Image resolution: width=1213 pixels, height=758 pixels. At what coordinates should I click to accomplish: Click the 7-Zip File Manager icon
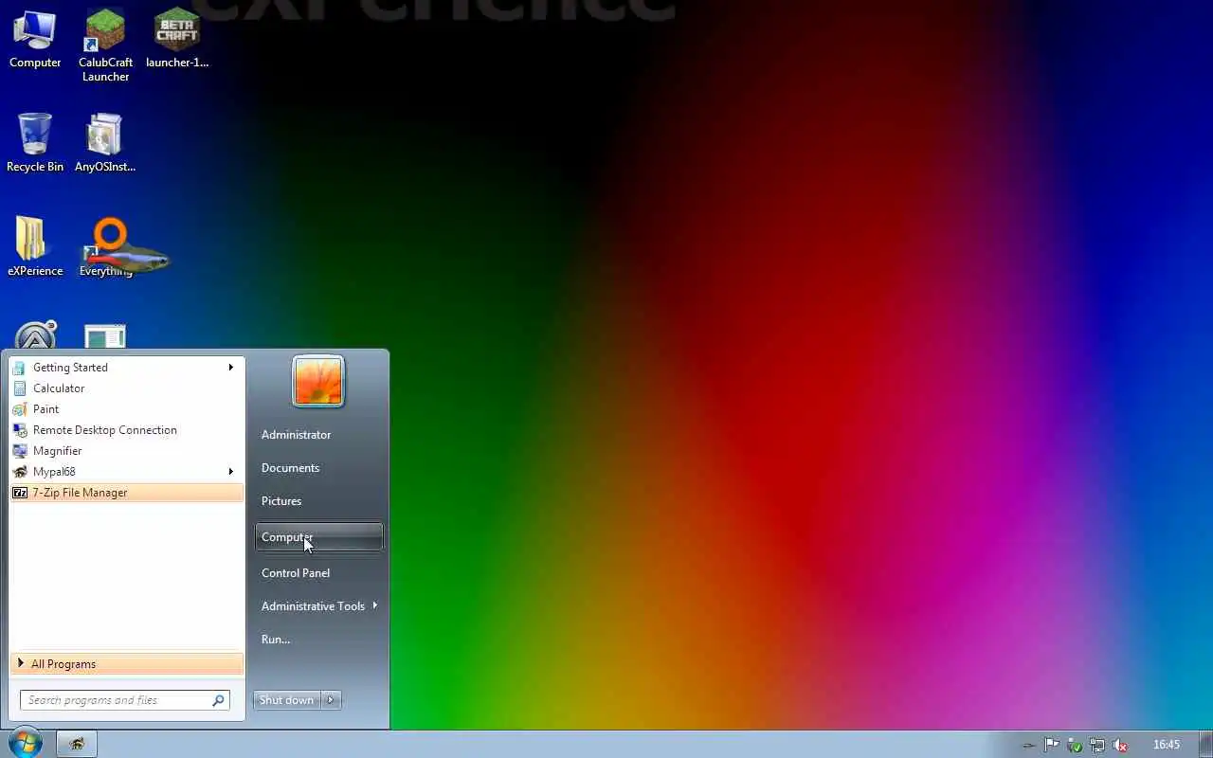[x=20, y=493]
